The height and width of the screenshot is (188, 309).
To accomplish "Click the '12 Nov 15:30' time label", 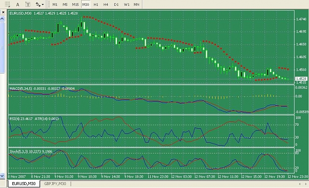I will point(251,176).
